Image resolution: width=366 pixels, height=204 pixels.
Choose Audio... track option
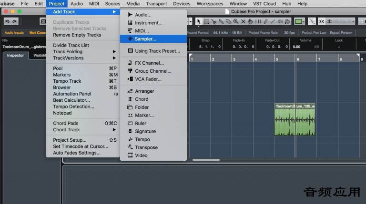153,15
